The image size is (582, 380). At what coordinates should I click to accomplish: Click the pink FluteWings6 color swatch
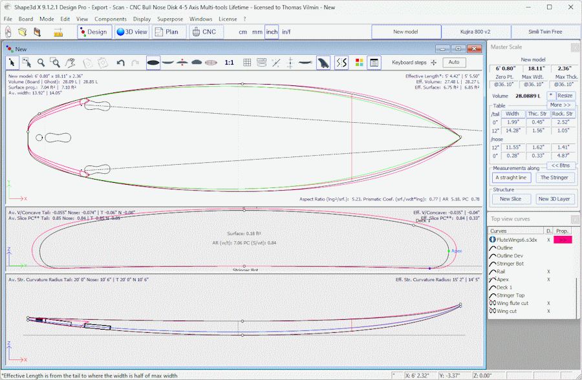[561, 239]
